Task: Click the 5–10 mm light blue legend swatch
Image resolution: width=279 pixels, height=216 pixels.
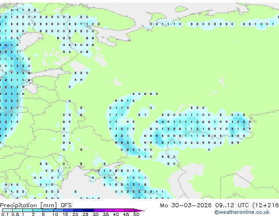Action: (x=48, y=210)
